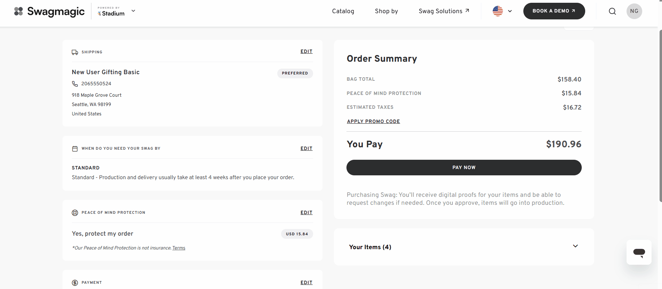The image size is (662, 289).
Task: Click the phone icon beside 2065550524
Action: [75, 84]
